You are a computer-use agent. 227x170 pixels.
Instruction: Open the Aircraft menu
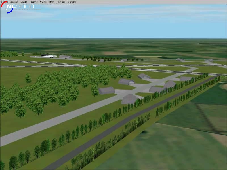tap(14, 2)
